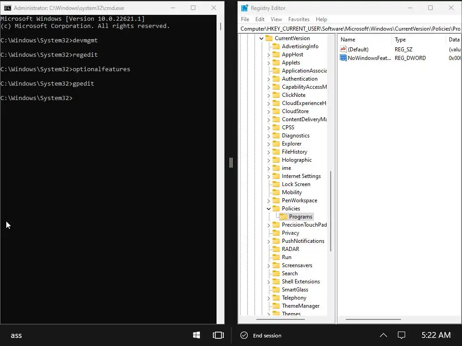Expand the Authentication key
Image resolution: width=462 pixels, height=346 pixels.
[268, 79]
